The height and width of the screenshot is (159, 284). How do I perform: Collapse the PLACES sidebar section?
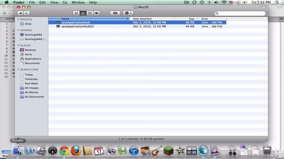pos(18,45)
